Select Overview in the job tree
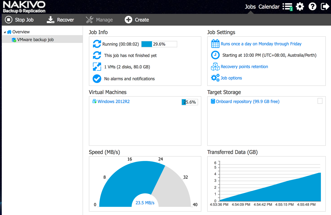Image resolution: width=331 pixels, height=215 pixels. pyautogui.click(x=21, y=32)
